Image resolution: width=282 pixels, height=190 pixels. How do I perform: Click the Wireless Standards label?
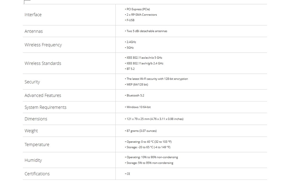pyautogui.click(x=43, y=63)
